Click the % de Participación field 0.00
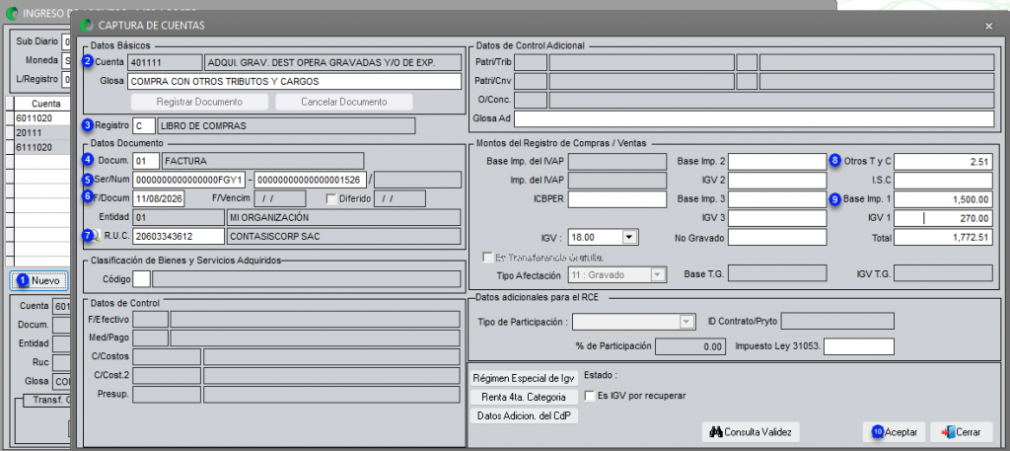 [691, 346]
